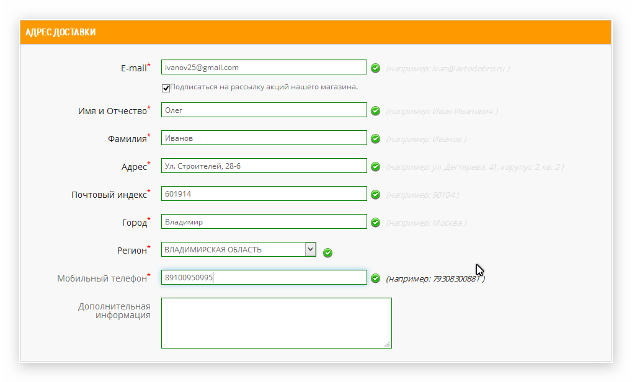This screenshot has height=382, width=632.
Task: Click the surname hint '(например: Иванов )'
Action: coord(426,140)
